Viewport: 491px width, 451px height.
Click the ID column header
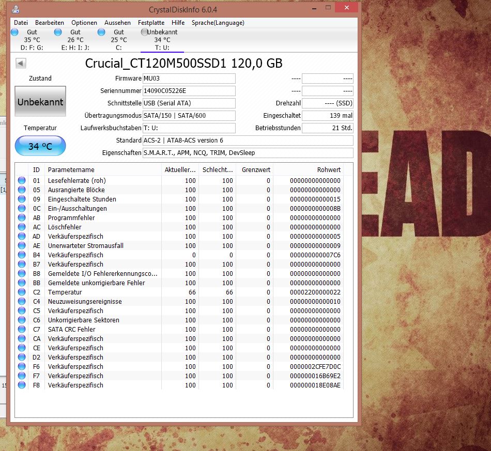point(36,169)
